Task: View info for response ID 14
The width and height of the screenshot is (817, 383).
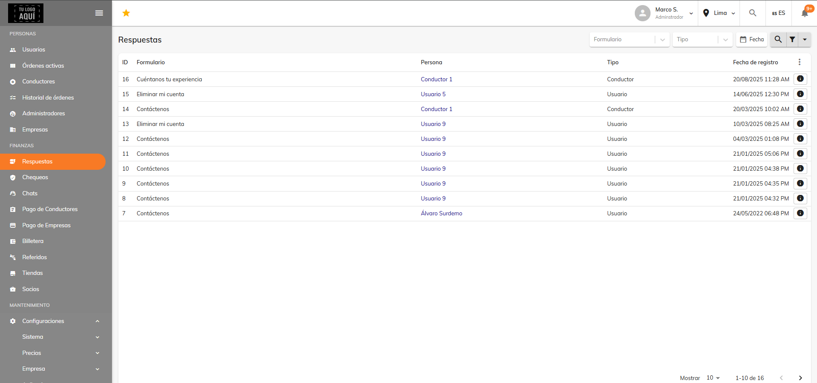Action: 800,109
